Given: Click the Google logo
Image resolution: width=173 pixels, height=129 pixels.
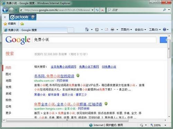Looking at the screenshot, I should (x=18, y=40).
